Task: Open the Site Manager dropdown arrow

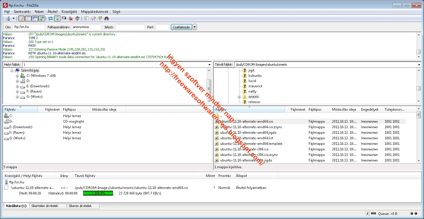Action: pyautogui.click(x=13, y=18)
